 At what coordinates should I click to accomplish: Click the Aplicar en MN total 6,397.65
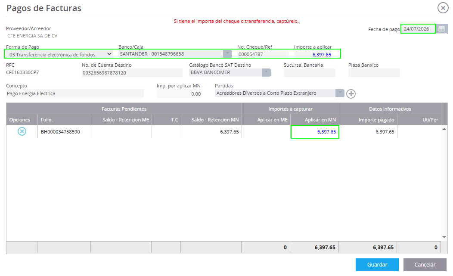325,248
